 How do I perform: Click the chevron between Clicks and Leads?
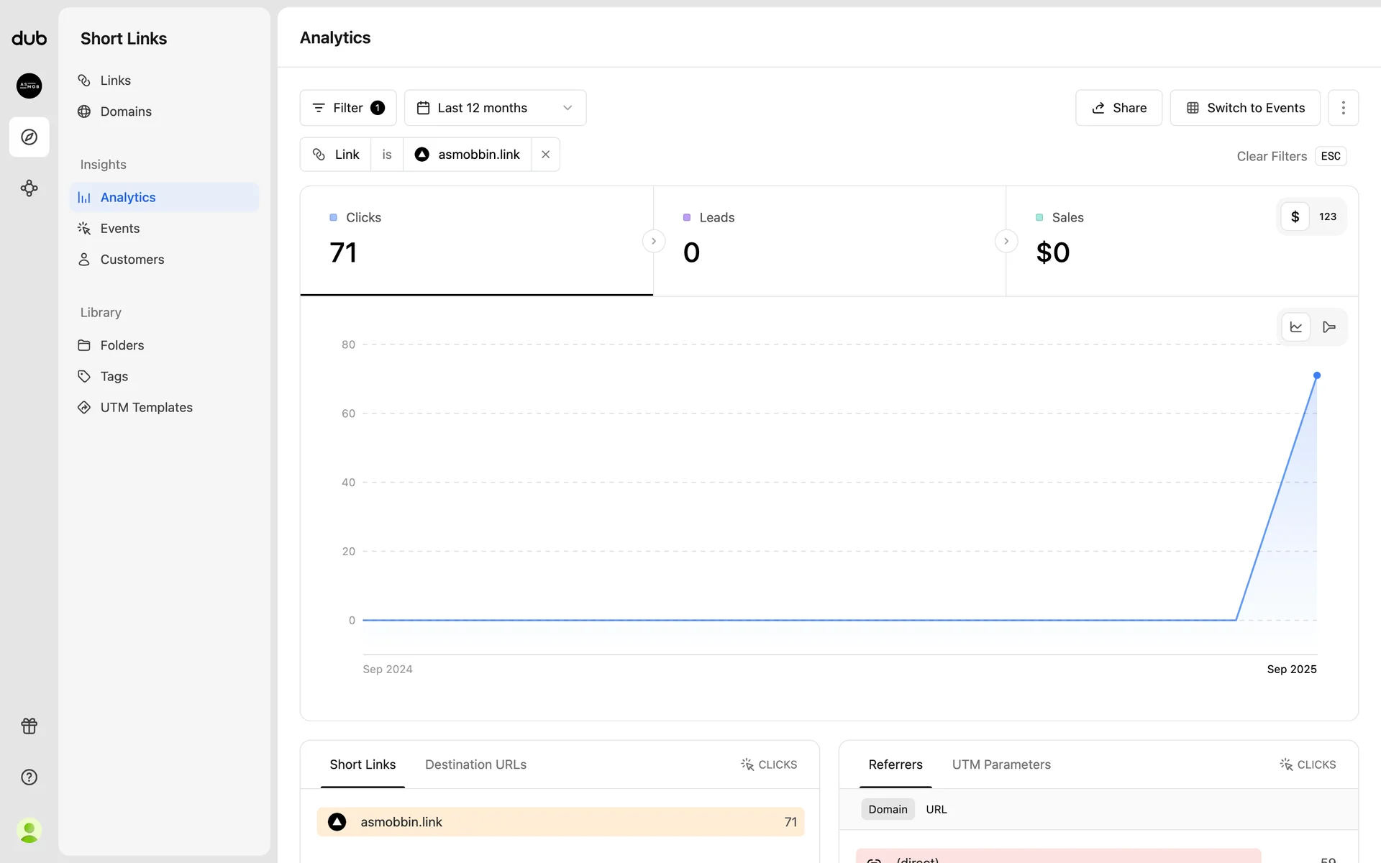coord(653,241)
